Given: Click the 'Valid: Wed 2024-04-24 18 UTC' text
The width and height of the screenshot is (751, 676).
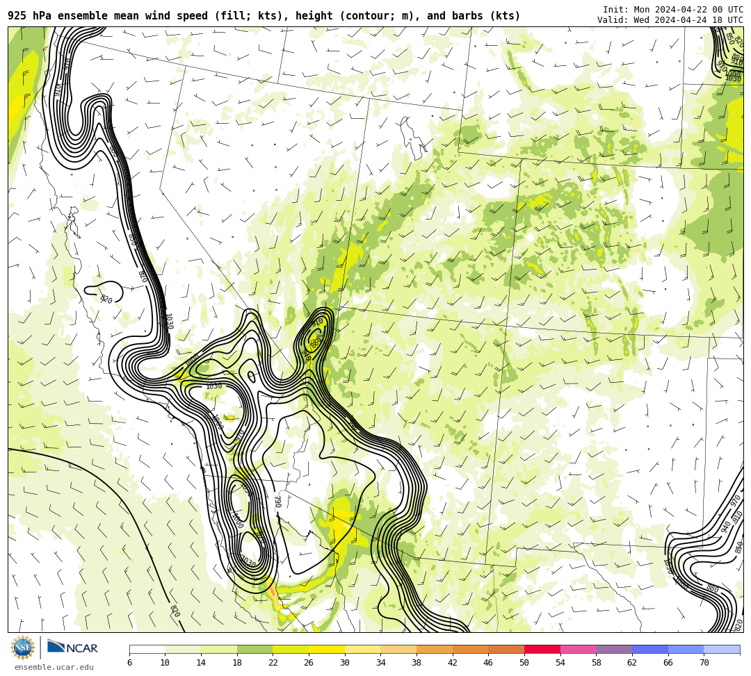Looking at the screenshot, I should (670, 19).
